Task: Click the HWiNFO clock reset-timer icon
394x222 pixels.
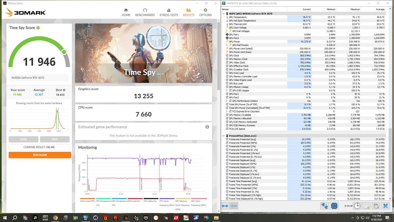Action: click(x=357, y=206)
